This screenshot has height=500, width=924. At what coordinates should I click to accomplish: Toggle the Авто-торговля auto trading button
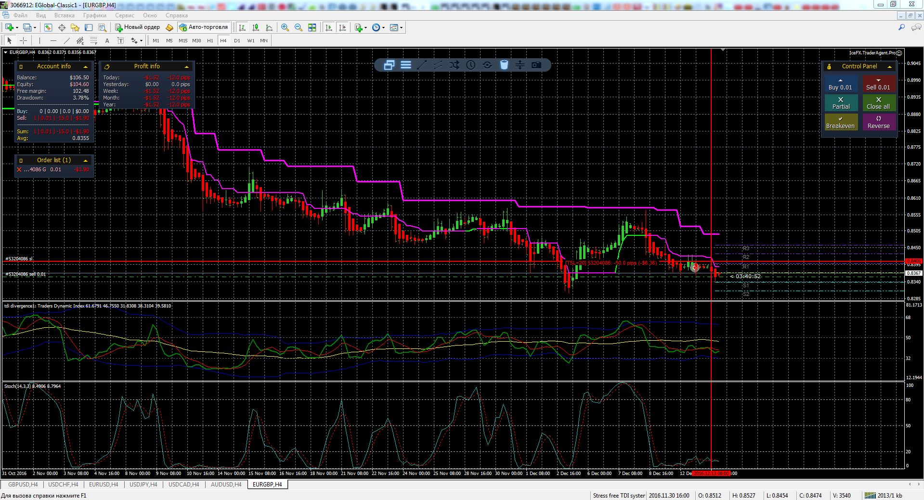pos(204,27)
